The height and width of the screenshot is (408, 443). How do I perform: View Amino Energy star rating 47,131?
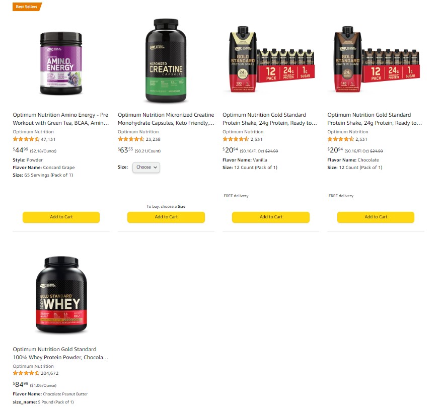click(x=34, y=139)
